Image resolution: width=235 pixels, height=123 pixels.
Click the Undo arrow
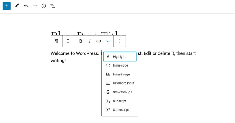(x=26, y=6)
